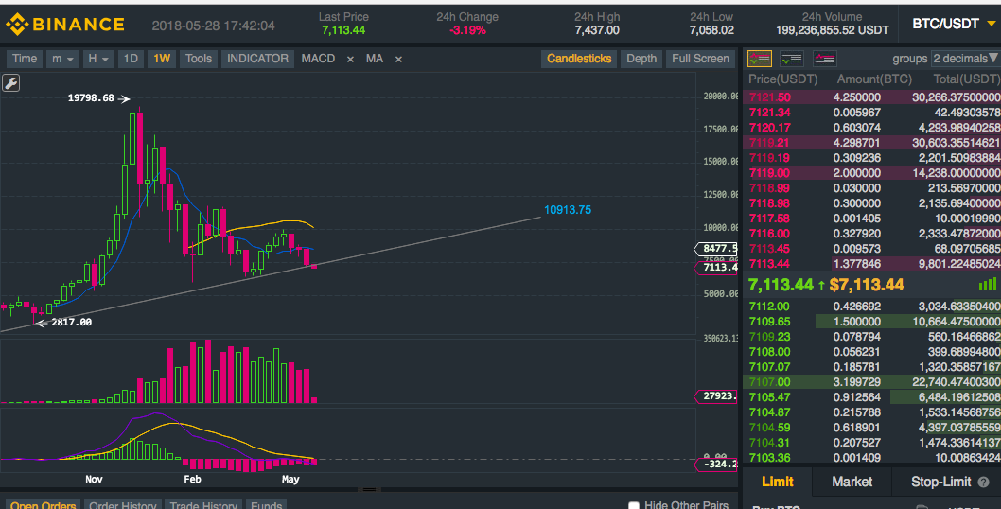Image resolution: width=1001 pixels, height=509 pixels.
Task: Select combined buy and sell order book view
Action: coord(760,59)
